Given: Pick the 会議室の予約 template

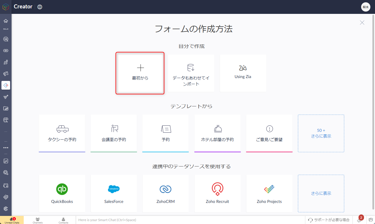Looking at the screenshot, I should click(114, 133).
